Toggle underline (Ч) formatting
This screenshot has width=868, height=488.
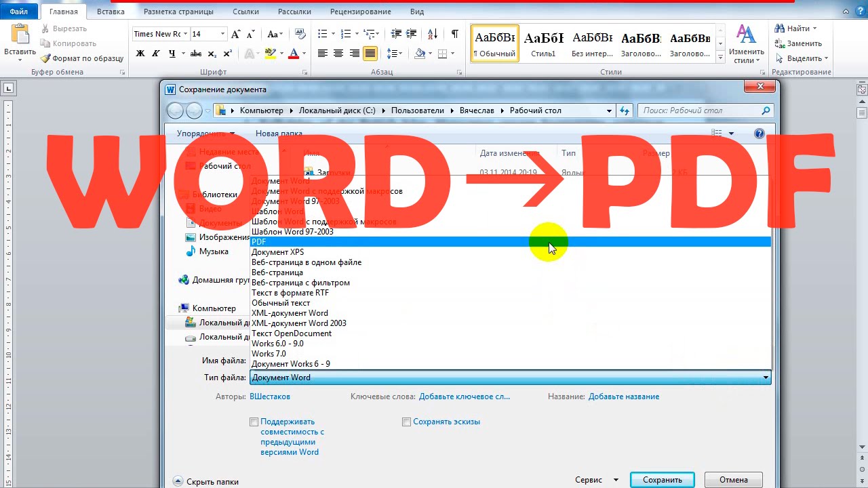(172, 54)
